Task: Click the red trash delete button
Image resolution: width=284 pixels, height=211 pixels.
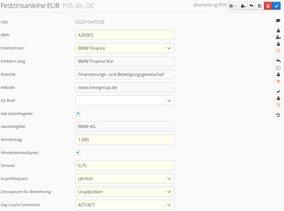Action: tap(268, 6)
